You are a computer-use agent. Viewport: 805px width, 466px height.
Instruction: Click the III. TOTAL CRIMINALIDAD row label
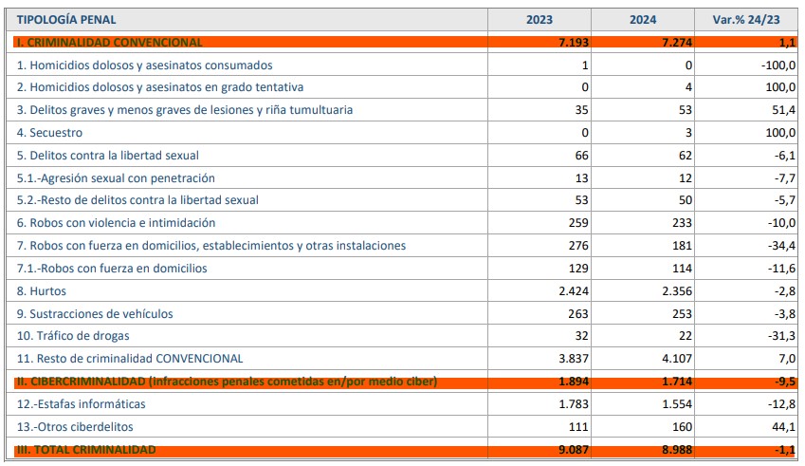pyautogui.click(x=86, y=450)
